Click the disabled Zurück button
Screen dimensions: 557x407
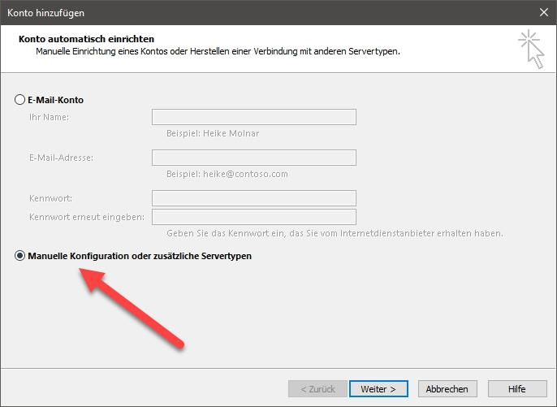[317, 389]
